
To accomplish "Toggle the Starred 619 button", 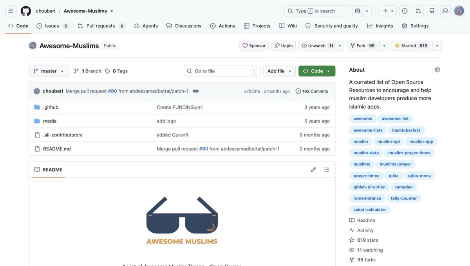I will (x=411, y=45).
